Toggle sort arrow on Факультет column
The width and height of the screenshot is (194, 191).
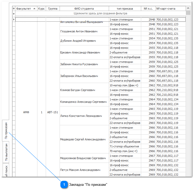[35, 9]
